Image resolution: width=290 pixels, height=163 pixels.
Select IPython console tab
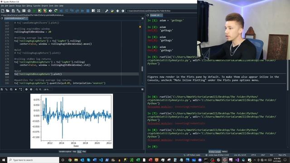(x=215, y=152)
